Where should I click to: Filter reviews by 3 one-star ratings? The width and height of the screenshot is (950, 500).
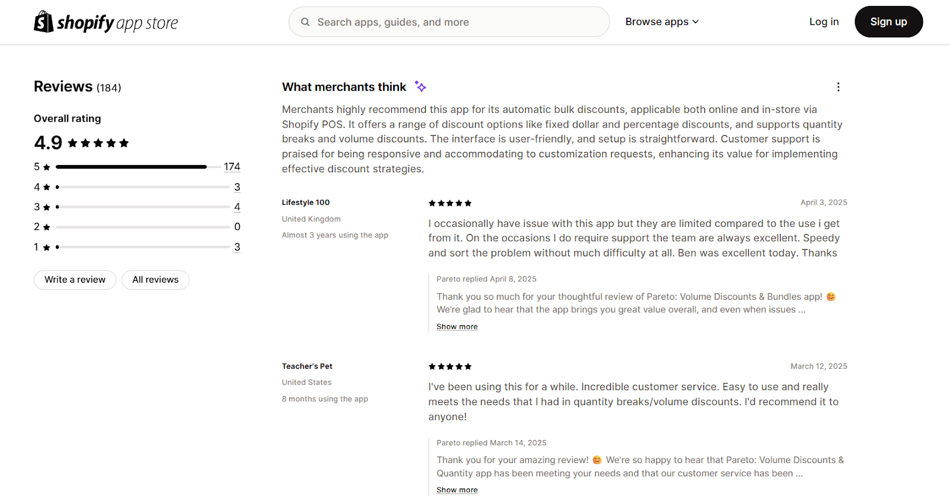[237, 247]
